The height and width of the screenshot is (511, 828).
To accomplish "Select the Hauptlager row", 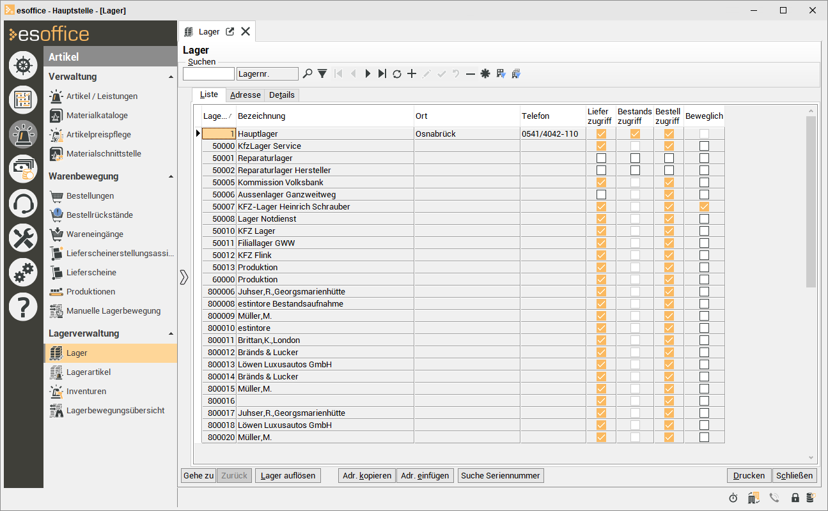I will click(x=463, y=134).
